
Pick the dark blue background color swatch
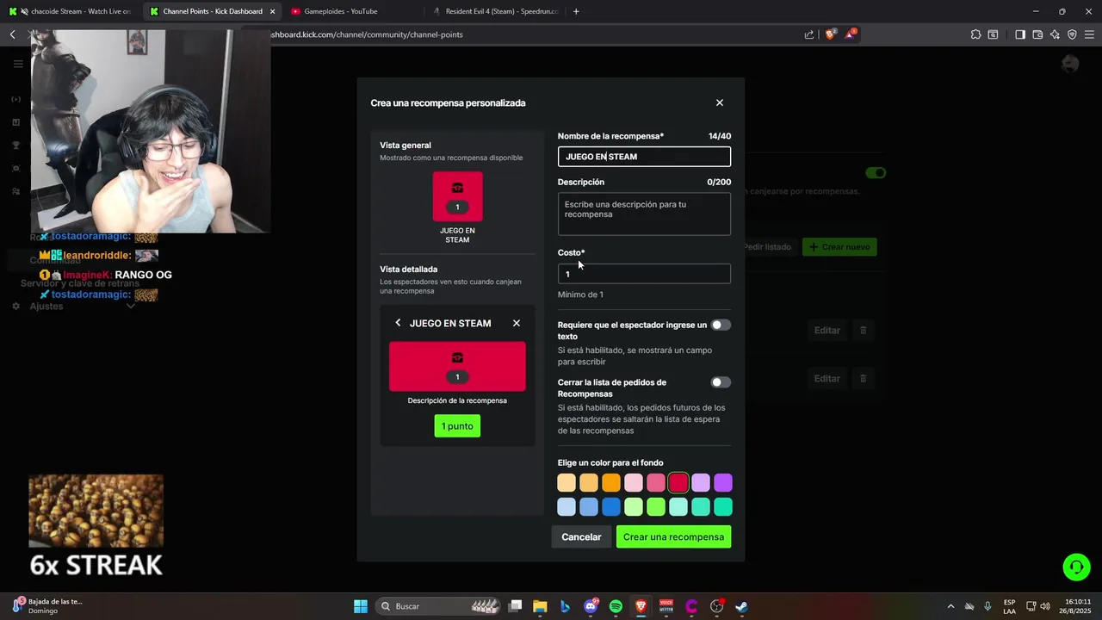pyautogui.click(x=611, y=507)
